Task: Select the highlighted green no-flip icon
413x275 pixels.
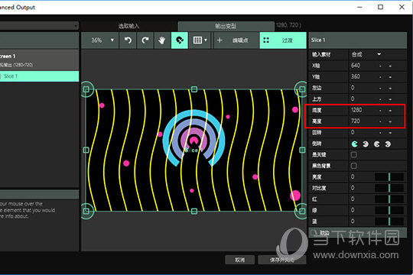Action: pyautogui.click(x=355, y=144)
